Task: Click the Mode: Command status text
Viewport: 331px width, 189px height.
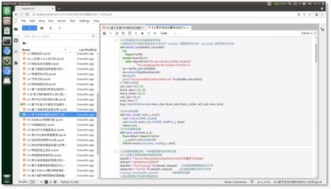Action: [x=235, y=182]
